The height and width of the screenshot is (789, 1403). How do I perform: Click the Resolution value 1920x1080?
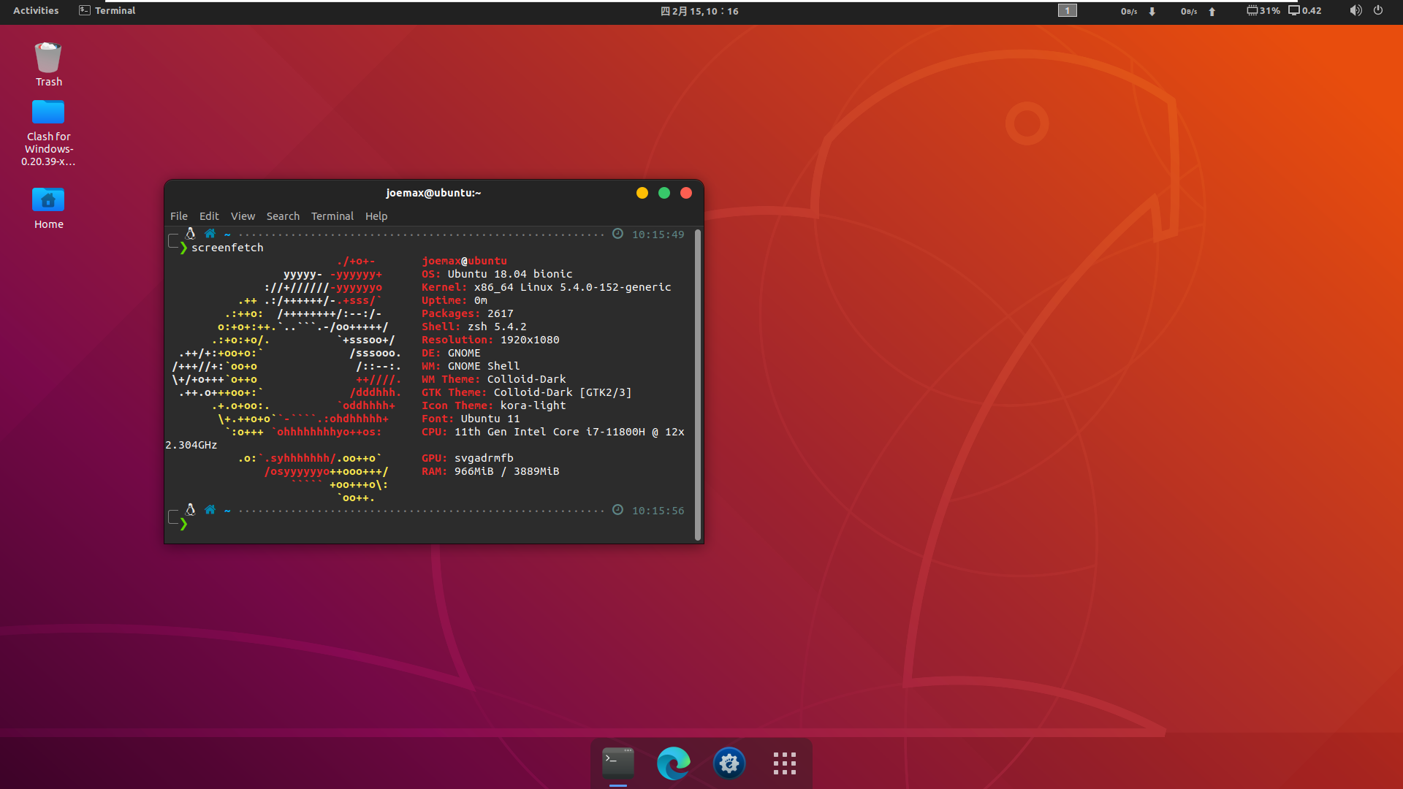[x=530, y=340]
